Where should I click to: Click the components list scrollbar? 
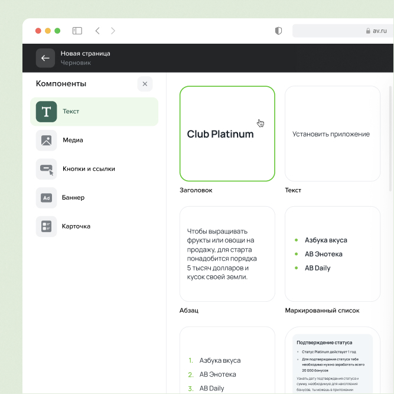point(390,139)
